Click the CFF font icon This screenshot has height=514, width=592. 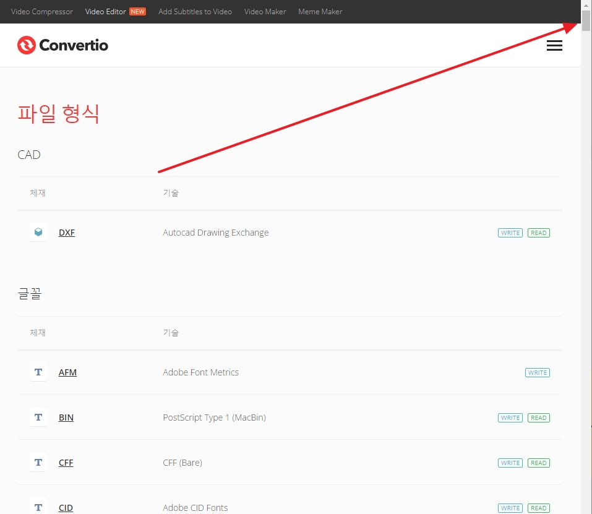click(38, 463)
